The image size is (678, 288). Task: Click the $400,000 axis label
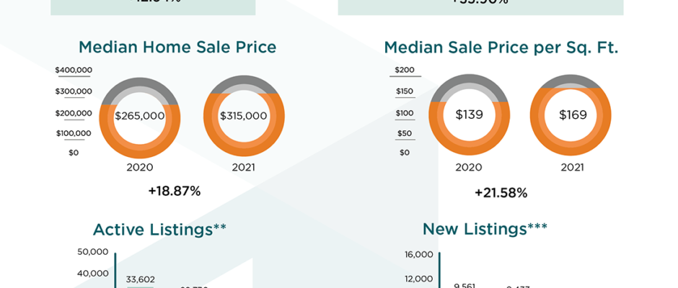point(74,70)
